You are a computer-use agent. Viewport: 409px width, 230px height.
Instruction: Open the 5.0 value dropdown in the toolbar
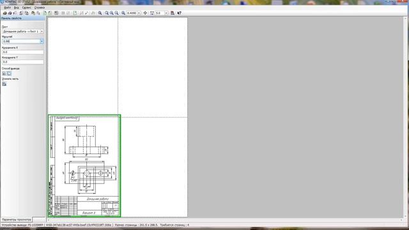pos(166,13)
